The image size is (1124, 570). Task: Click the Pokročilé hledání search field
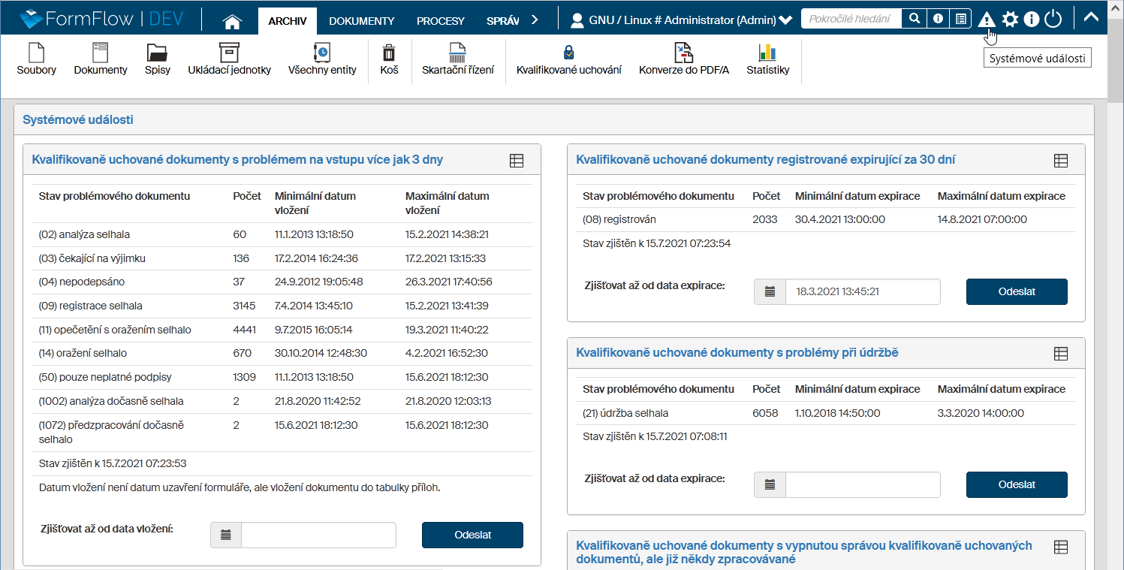[x=850, y=19]
